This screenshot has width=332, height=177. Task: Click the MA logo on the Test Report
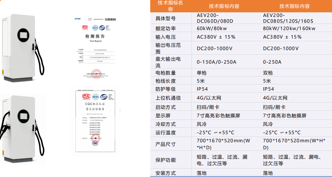(85, 27)
